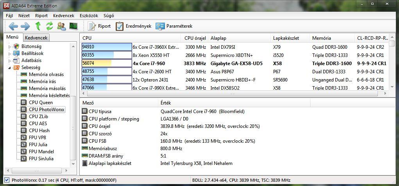Click the FPU SinJulia icon
The image size is (399, 186).
(x=24, y=159)
